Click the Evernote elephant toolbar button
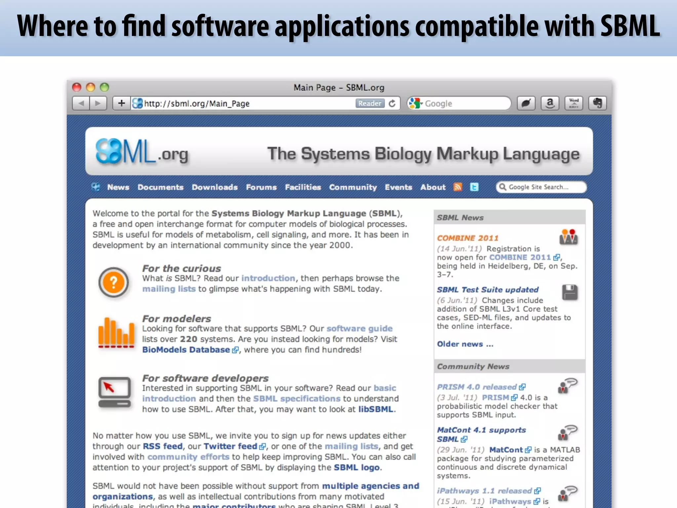Screen dimensions: 677x508 pyautogui.click(x=597, y=104)
